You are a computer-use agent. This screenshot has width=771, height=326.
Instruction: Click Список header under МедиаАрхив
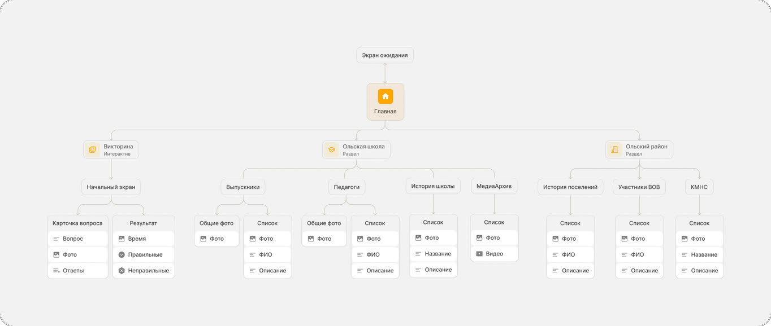[x=494, y=222]
